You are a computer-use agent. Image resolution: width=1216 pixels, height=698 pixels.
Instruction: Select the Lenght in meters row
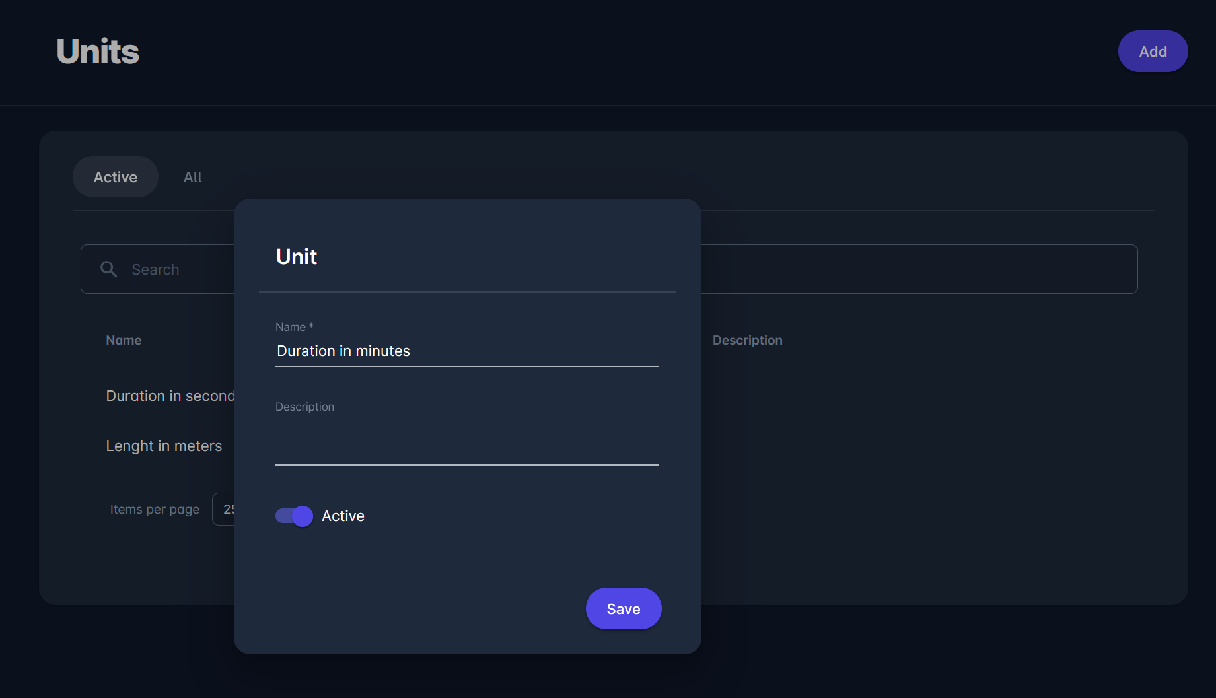[164, 446]
